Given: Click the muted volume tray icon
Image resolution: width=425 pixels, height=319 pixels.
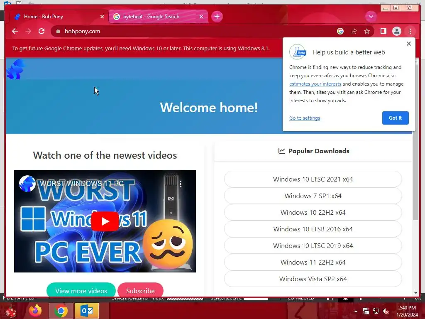Looking at the screenshot, I should click(386, 311).
